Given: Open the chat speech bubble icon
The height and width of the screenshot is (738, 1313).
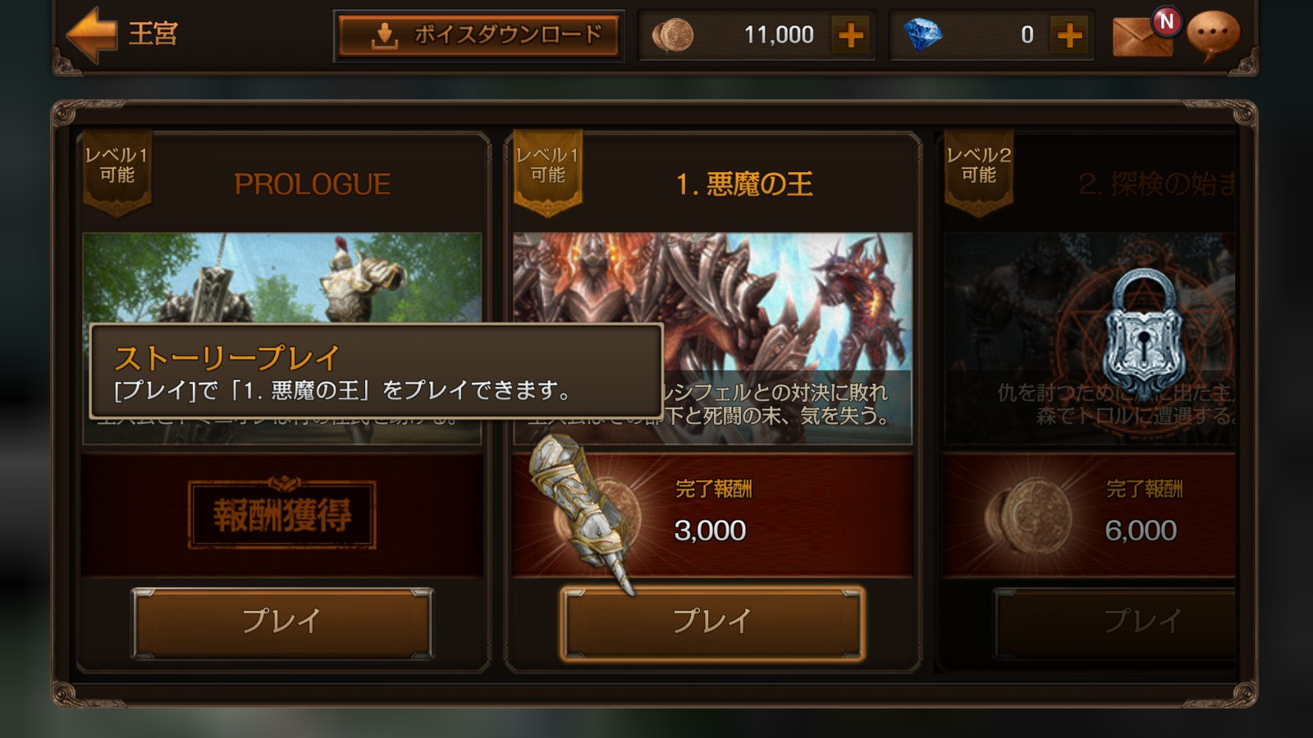Looking at the screenshot, I should [1214, 35].
